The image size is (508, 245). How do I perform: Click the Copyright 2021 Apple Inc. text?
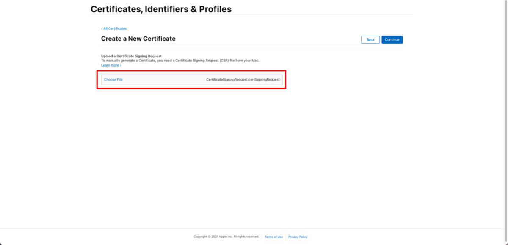(213, 237)
